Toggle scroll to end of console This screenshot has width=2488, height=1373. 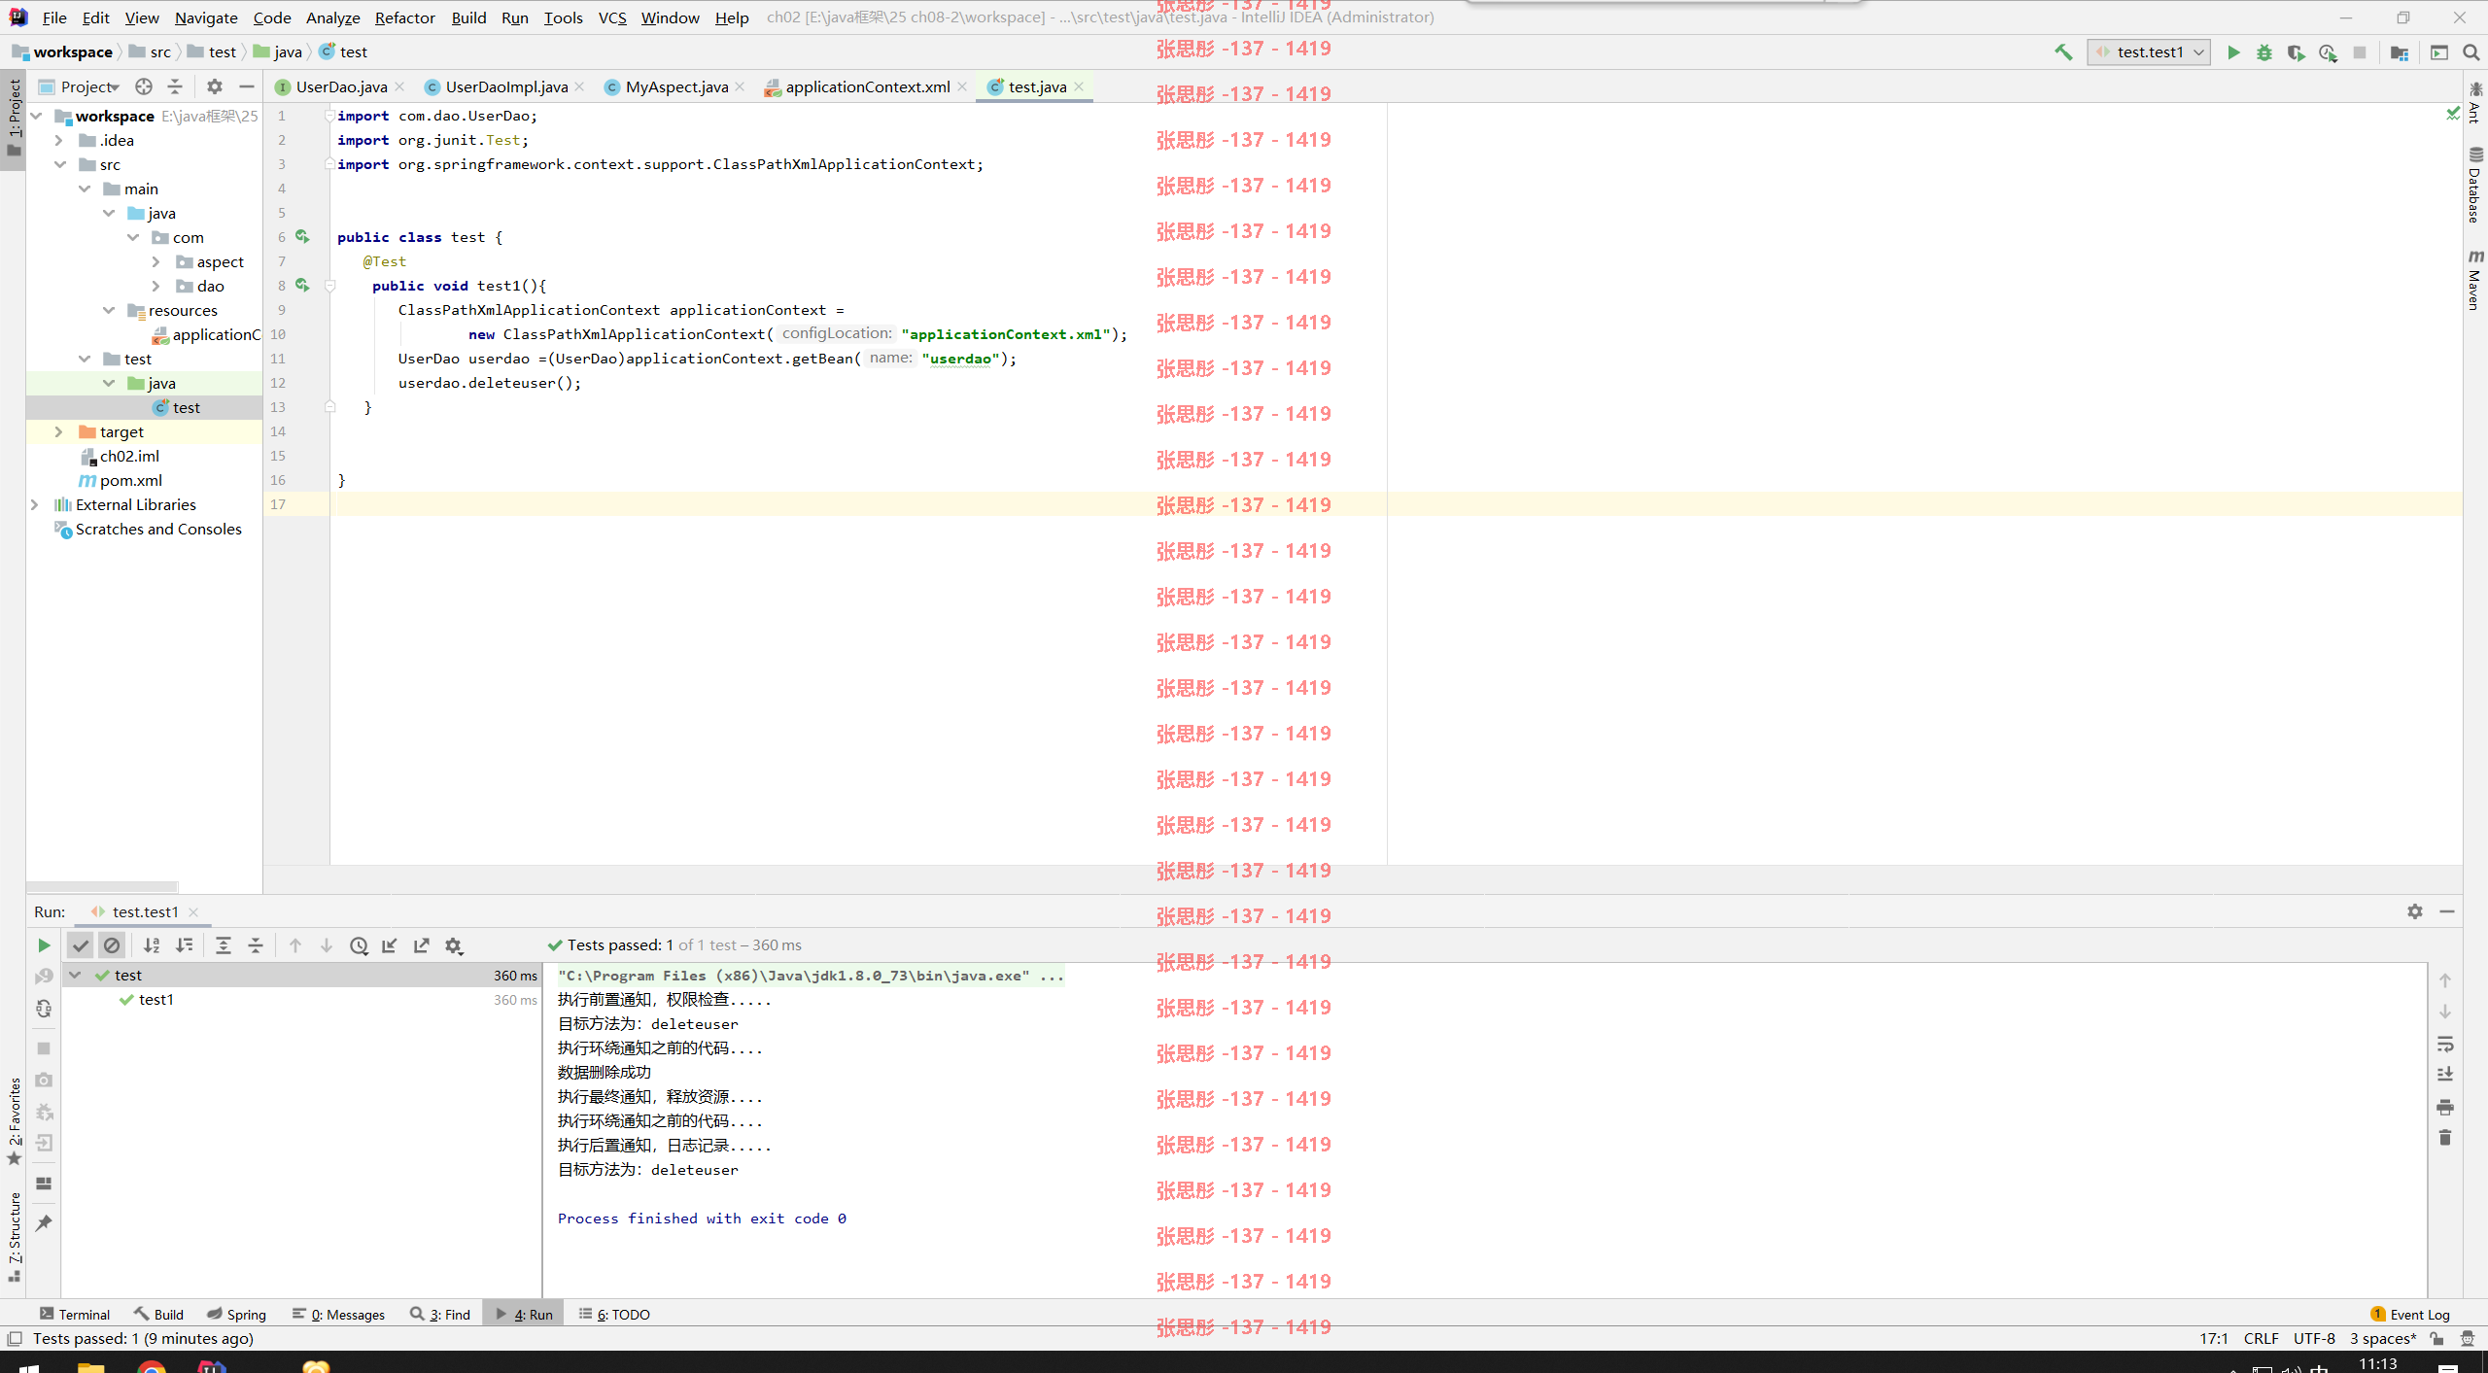pos(2445,1075)
